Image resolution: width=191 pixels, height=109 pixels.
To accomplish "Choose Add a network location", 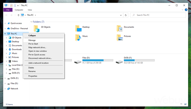I will tap(44, 63).
